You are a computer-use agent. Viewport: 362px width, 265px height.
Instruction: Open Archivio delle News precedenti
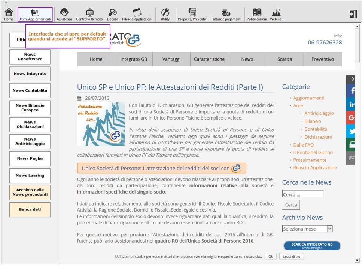click(x=30, y=192)
